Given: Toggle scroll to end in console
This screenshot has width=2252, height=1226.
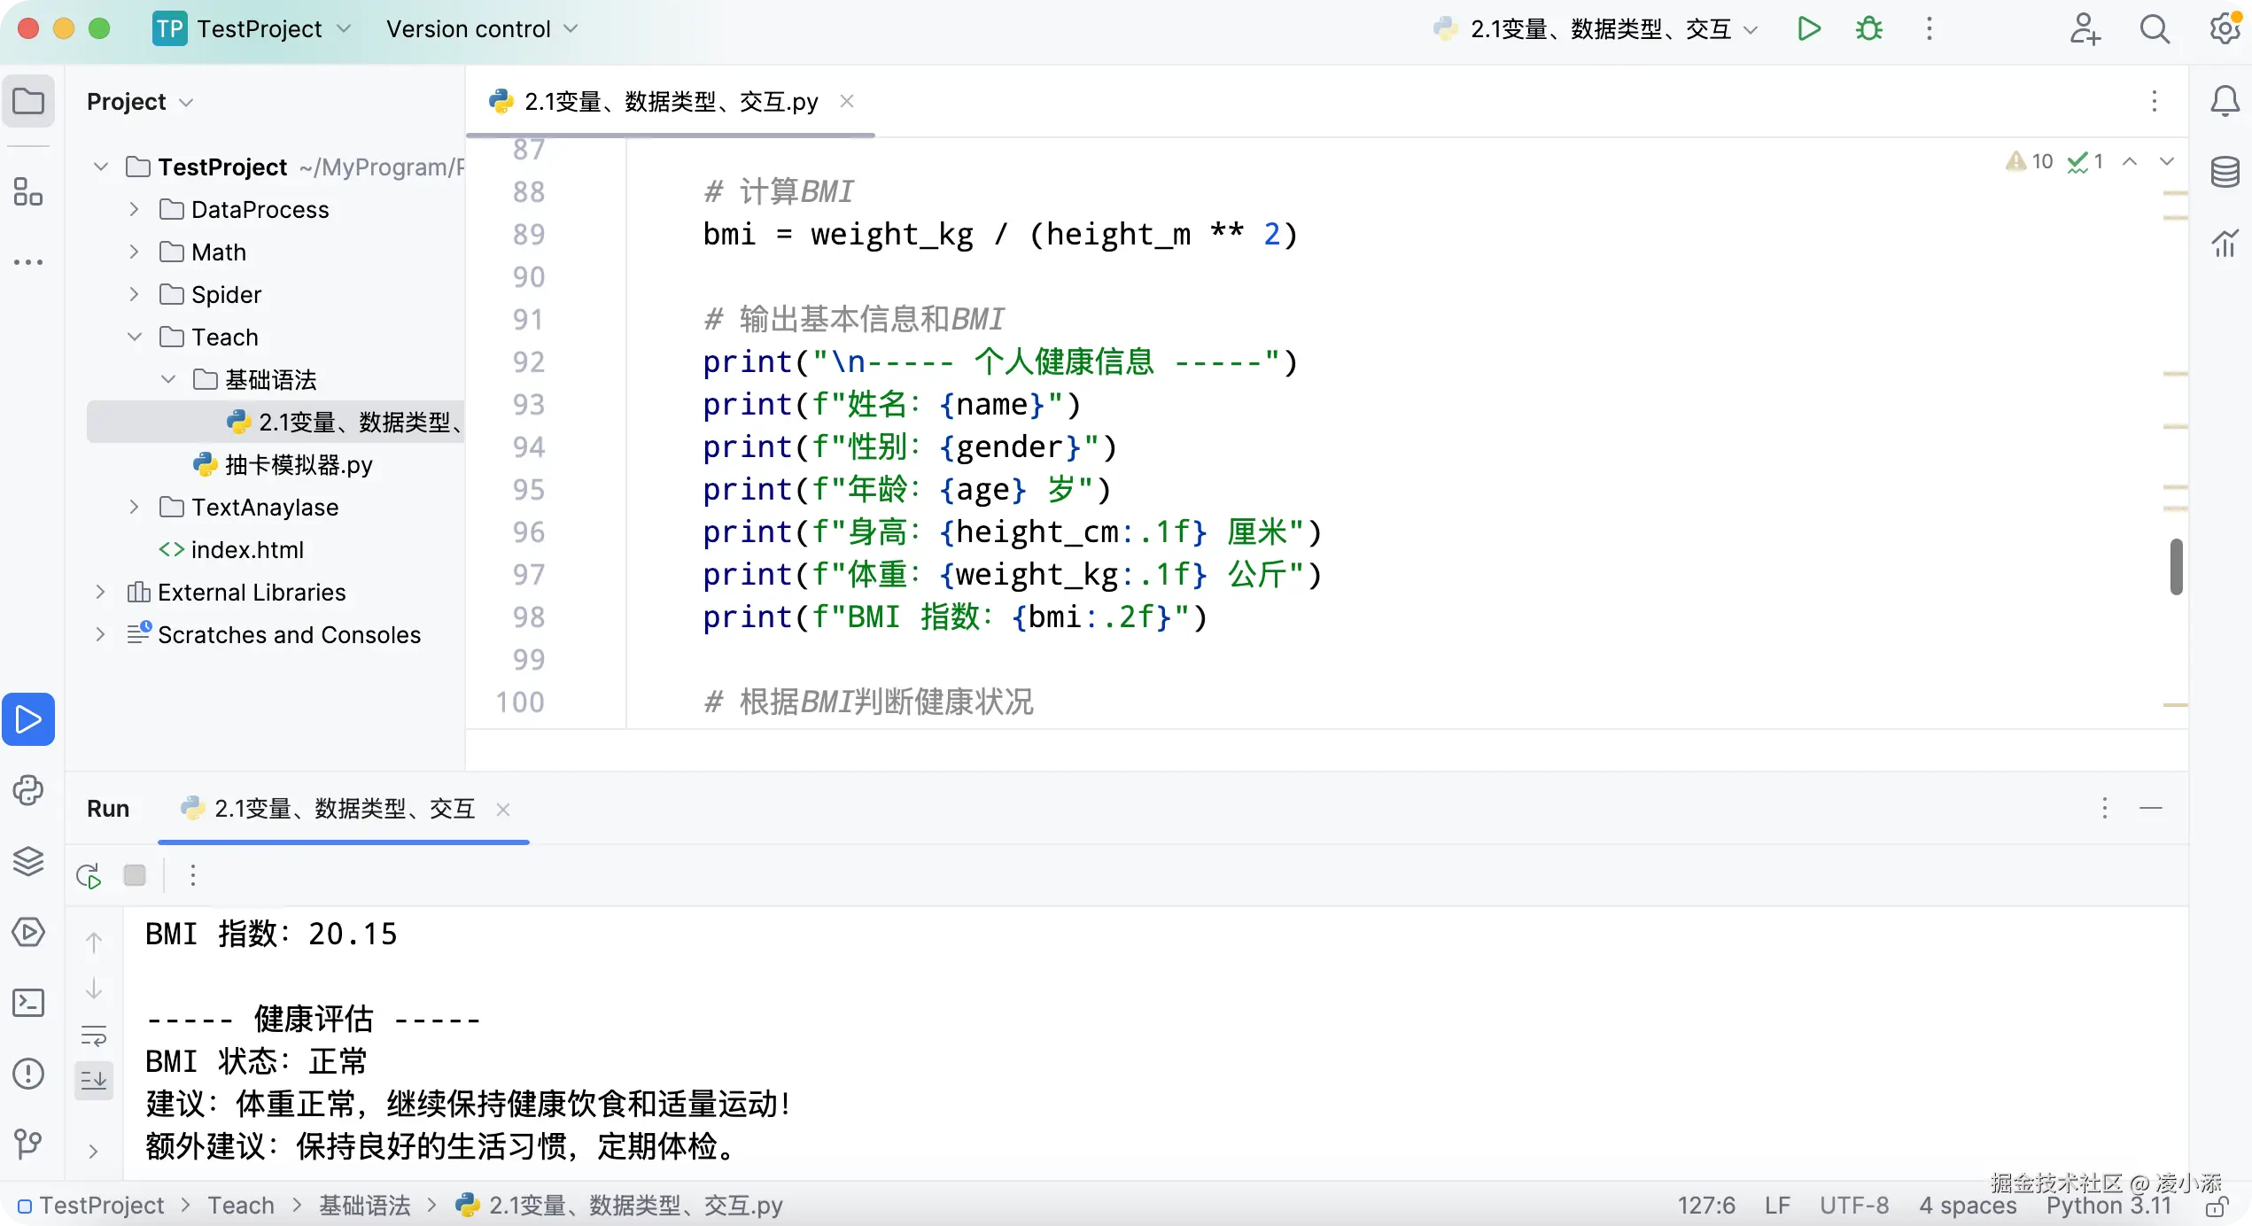Looking at the screenshot, I should click(94, 1080).
